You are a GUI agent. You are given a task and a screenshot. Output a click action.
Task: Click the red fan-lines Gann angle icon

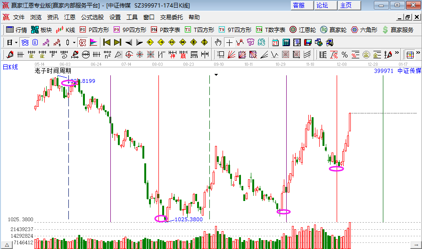click(x=231, y=55)
